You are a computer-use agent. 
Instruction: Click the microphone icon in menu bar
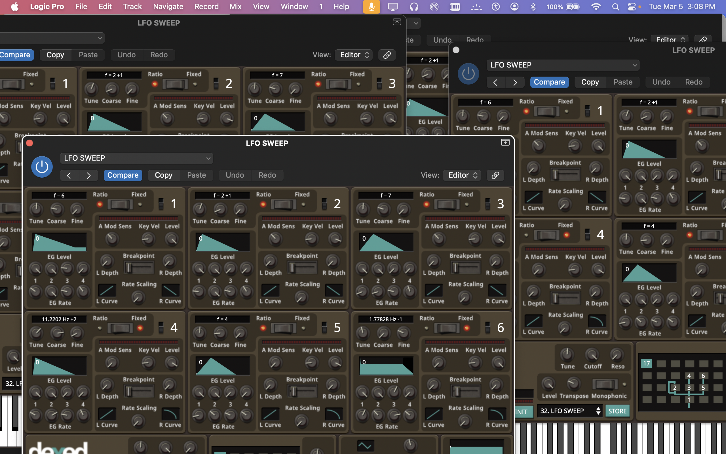[x=372, y=7]
